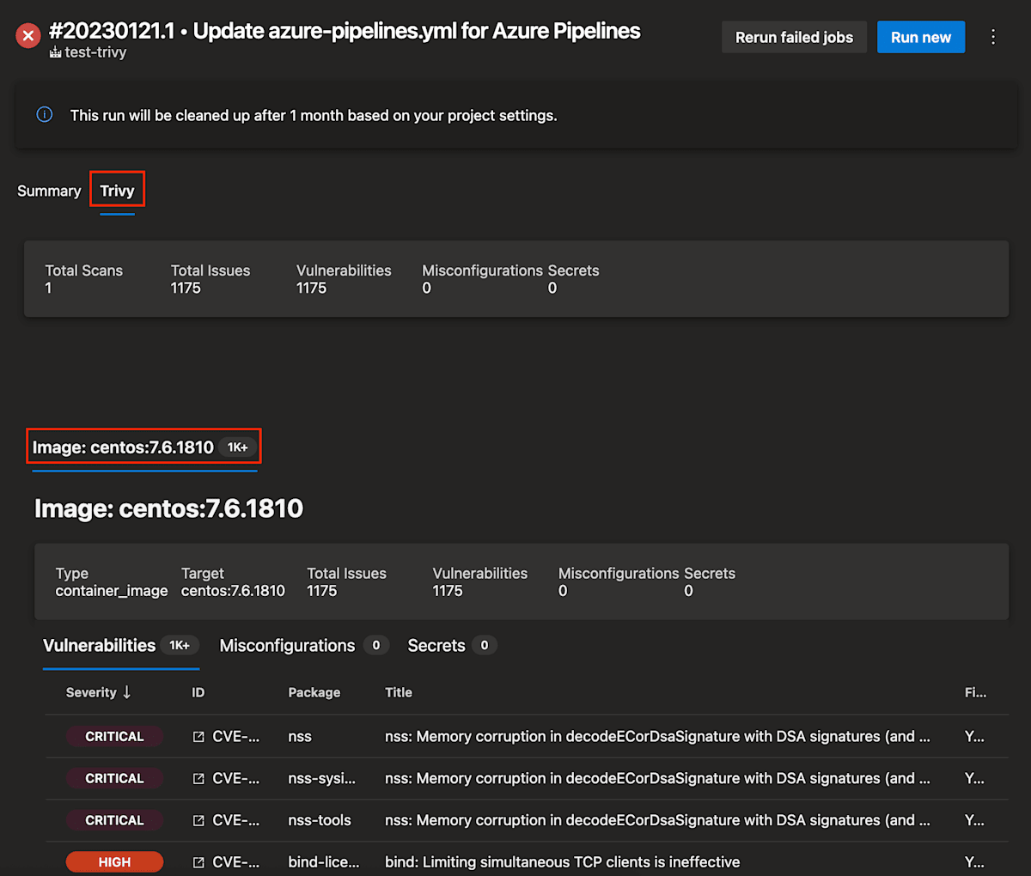Click the large 'Image: centos:7.6.1810' heading
The height and width of the screenshot is (876, 1031).
point(168,508)
